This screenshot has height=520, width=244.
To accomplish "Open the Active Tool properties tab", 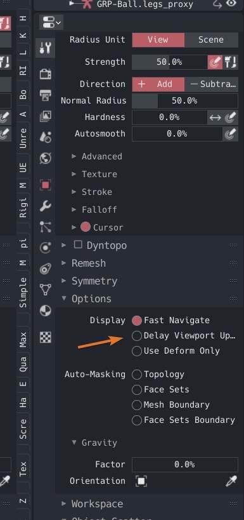I will coord(45,48).
